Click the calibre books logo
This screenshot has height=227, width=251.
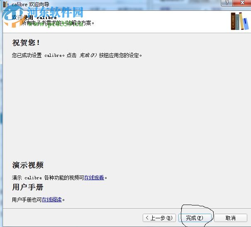pos(240,21)
